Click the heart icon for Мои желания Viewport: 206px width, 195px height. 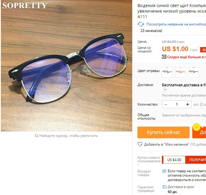click(x=140, y=144)
